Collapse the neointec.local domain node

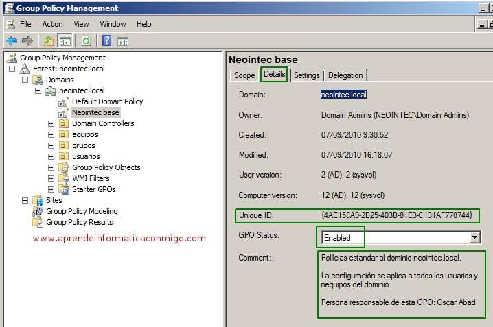38,90
